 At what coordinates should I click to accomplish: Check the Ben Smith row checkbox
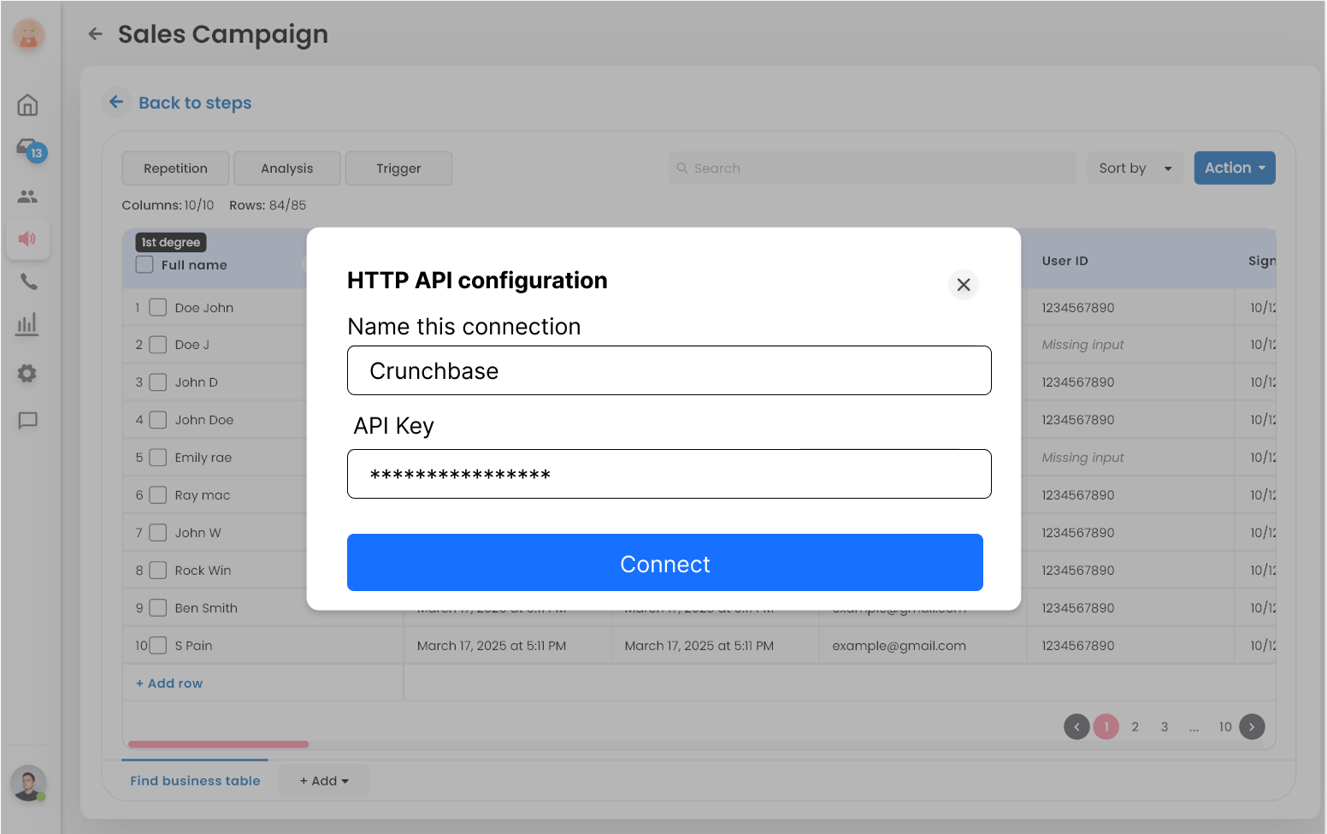click(158, 608)
